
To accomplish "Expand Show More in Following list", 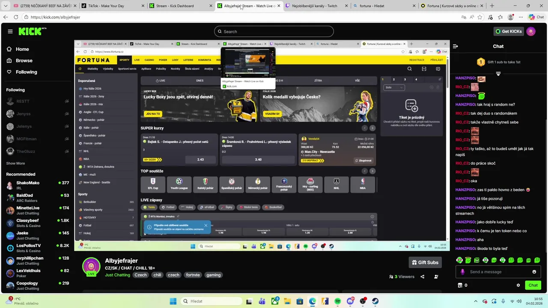I will point(15,163).
